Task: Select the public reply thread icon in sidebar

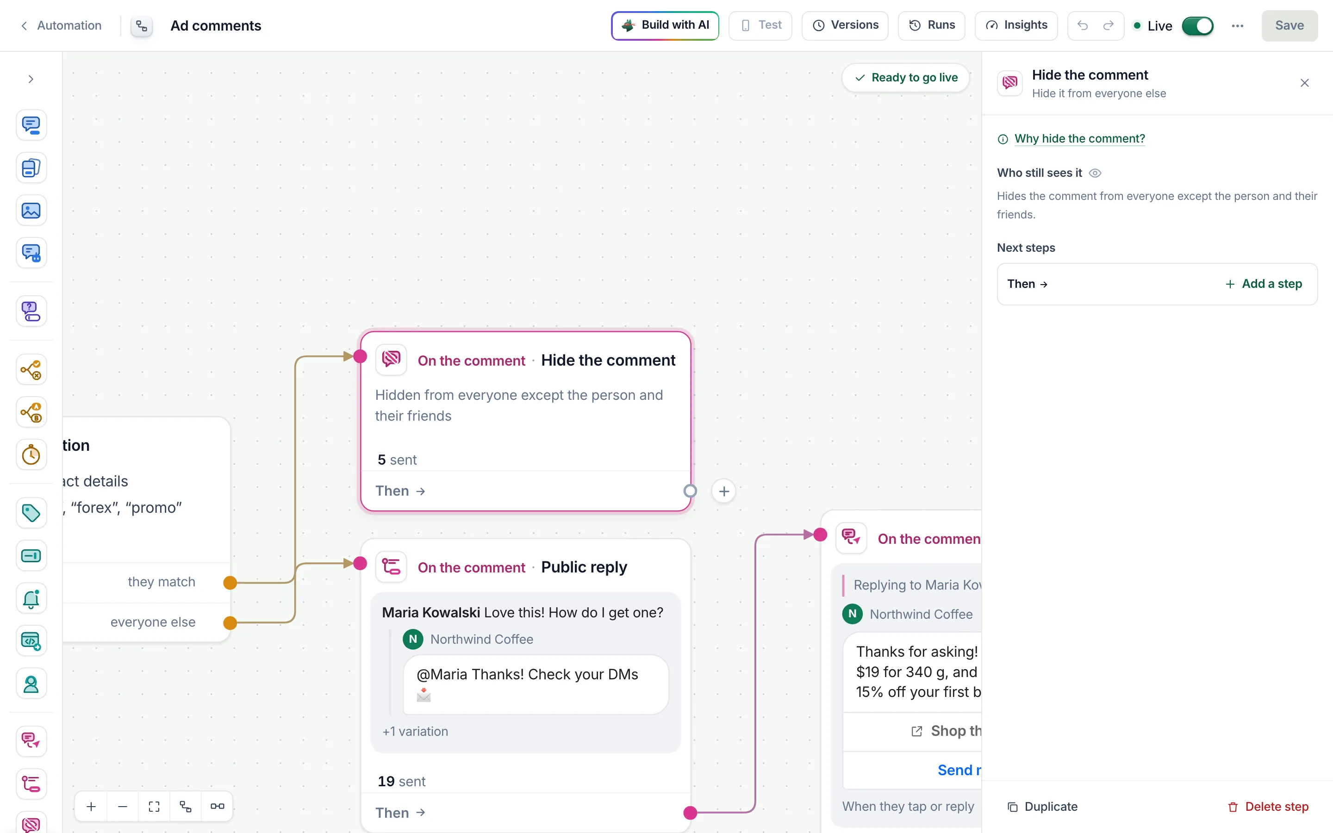Action: [x=31, y=784]
